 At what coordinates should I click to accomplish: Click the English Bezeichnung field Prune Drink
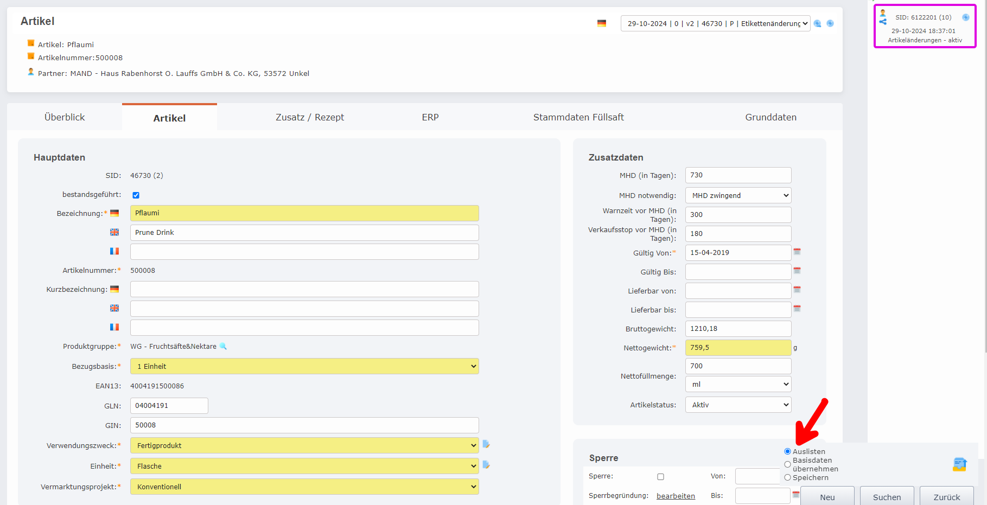pos(304,233)
